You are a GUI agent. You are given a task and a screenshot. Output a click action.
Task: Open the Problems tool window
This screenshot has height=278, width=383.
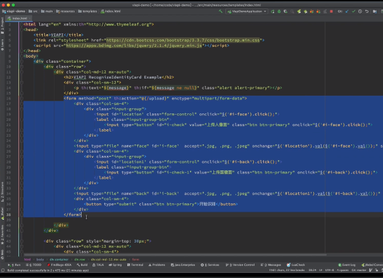[x=157, y=265]
